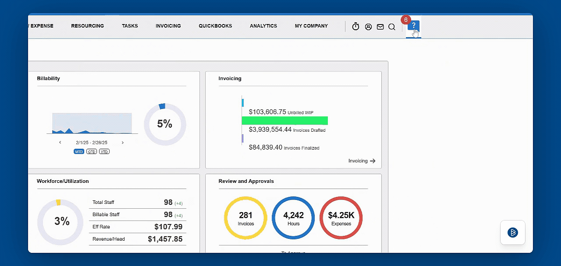Click the Workforce/Utilization card heading
561x266 pixels.
(63, 181)
